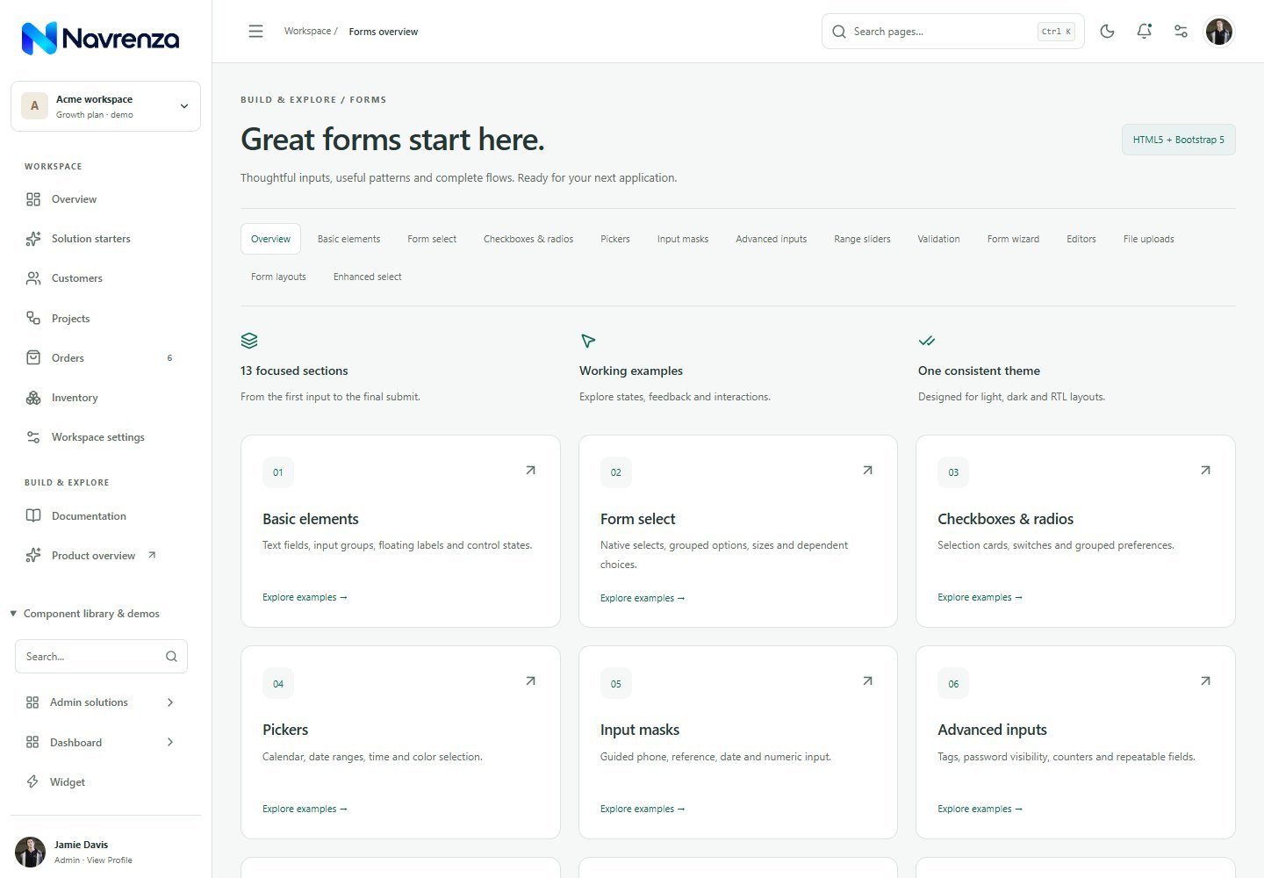The height and width of the screenshot is (878, 1264).
Task: Click the hamburger menu icon in header
Action: coord(255,32)
